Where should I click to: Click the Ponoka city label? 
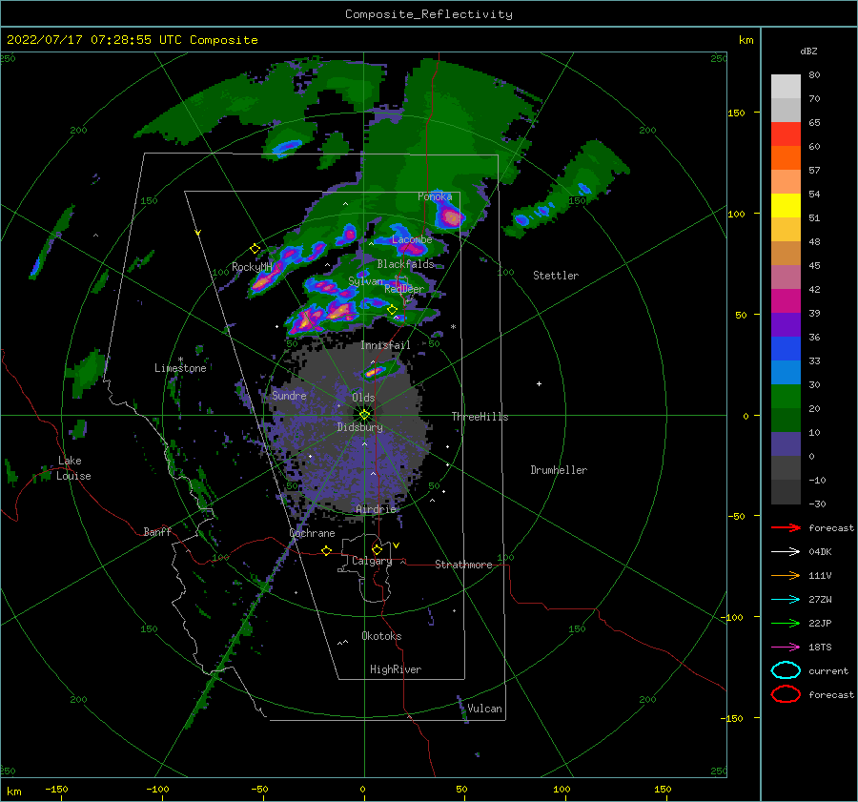point(435,196)
